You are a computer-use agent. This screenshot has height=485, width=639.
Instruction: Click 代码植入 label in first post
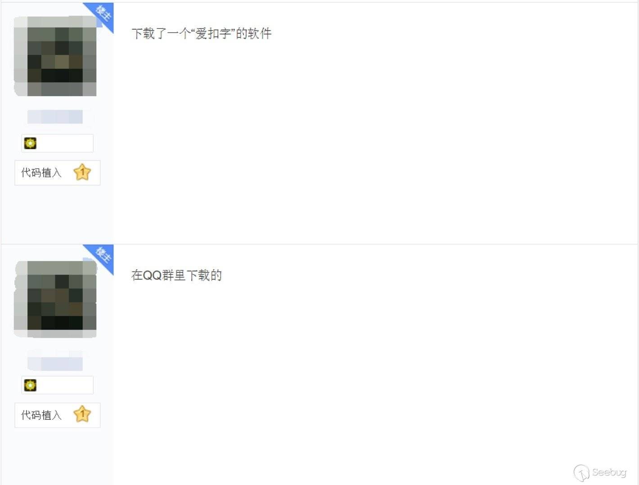[41, 173]
